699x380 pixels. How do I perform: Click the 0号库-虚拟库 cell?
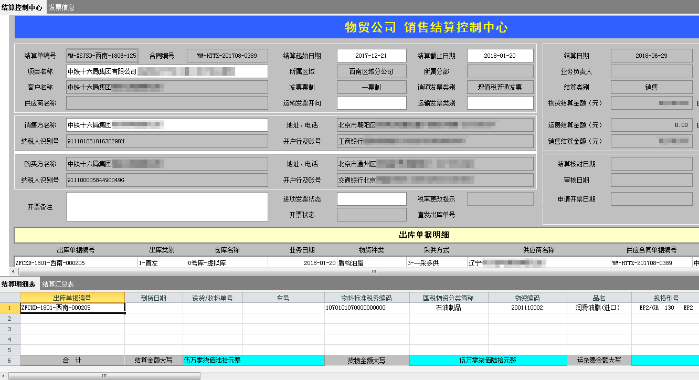(227, 263)
